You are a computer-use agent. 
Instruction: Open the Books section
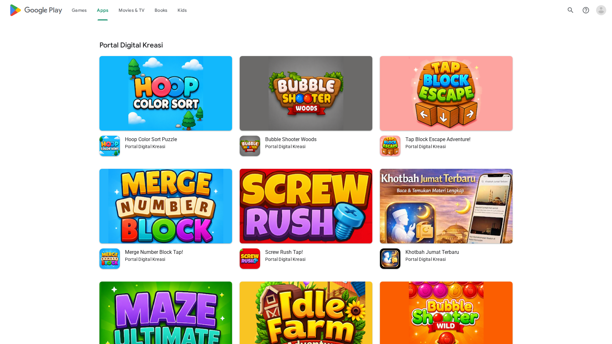pyautogui.click(x=161, y=10)
